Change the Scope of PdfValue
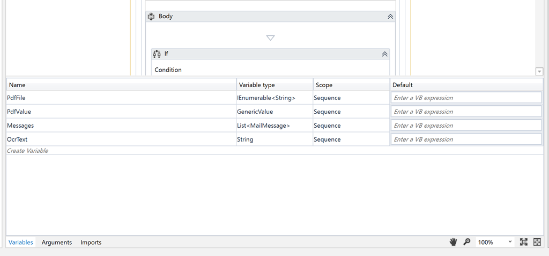Viewport: 549px width, 256px height. [351, 112]
